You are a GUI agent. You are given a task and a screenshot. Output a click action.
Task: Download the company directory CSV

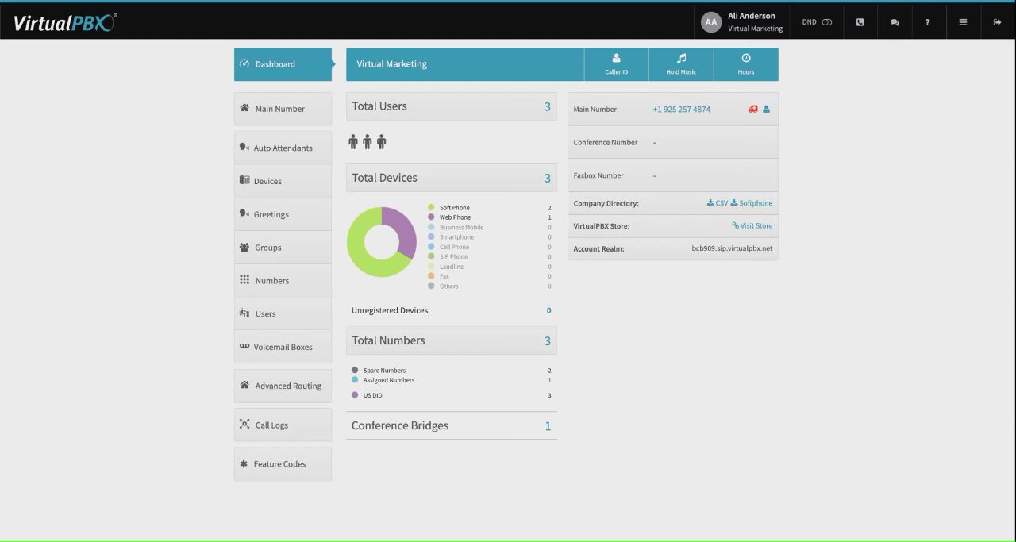click(718, 203)
